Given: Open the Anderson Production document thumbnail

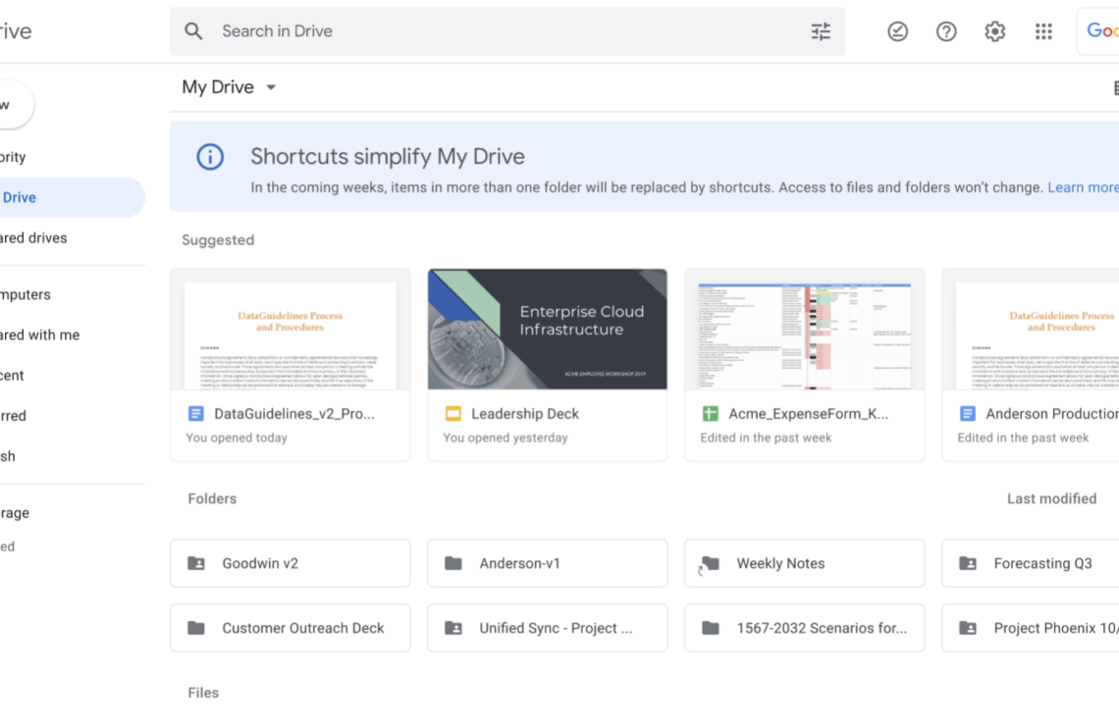Looking at the screenshot, I should tap(1031, 330).
